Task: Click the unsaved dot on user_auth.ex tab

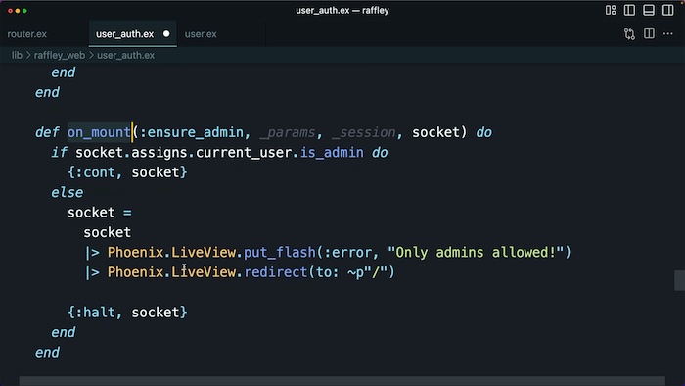Action: pos(166,33)
